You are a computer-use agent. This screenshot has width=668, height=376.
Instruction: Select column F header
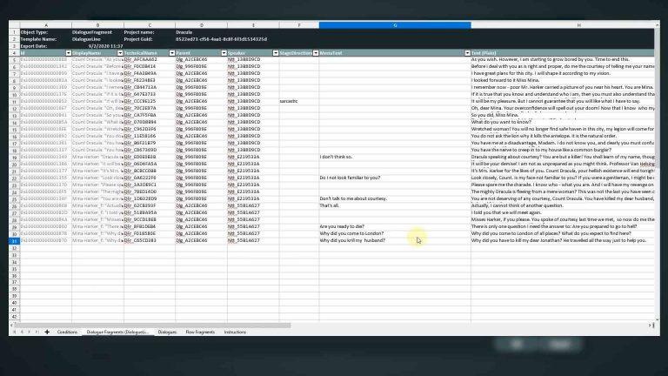299,25
